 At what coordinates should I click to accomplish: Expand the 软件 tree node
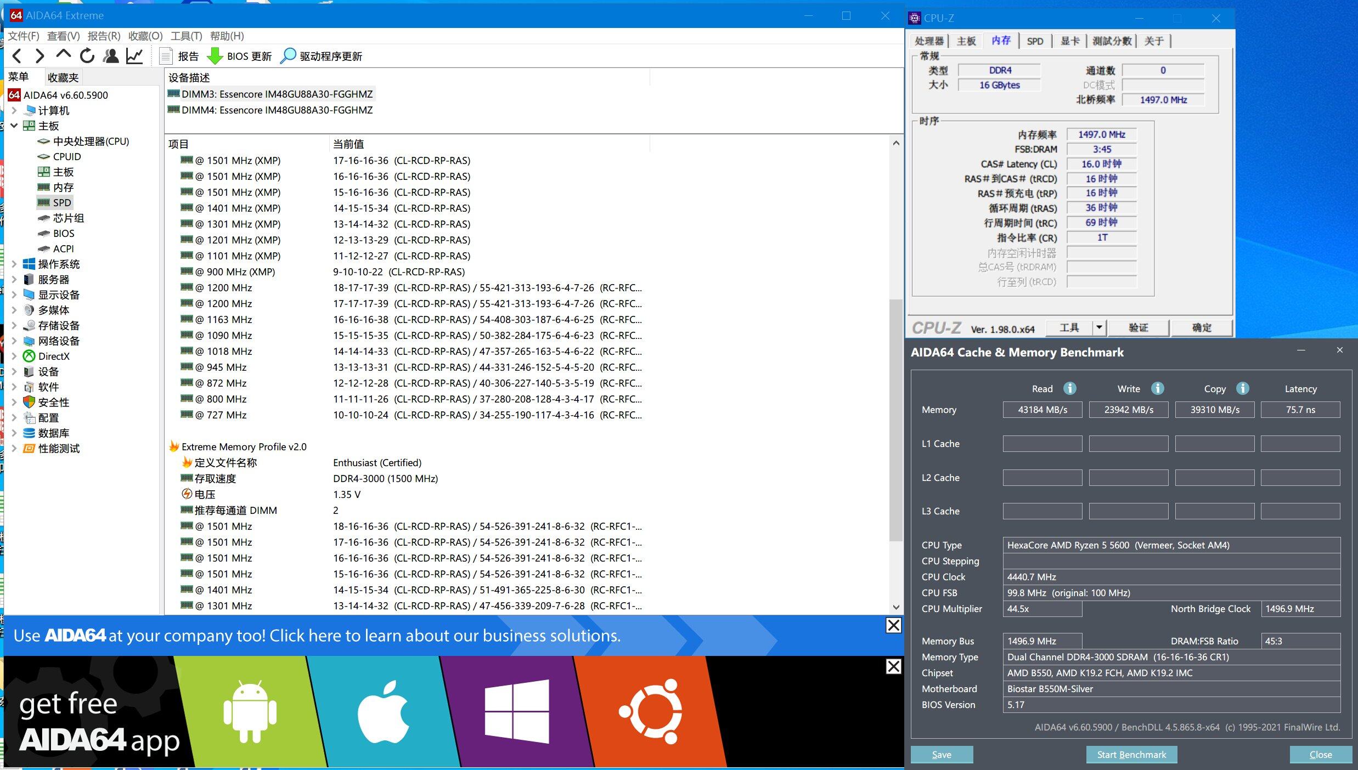(x=14, y=387)
